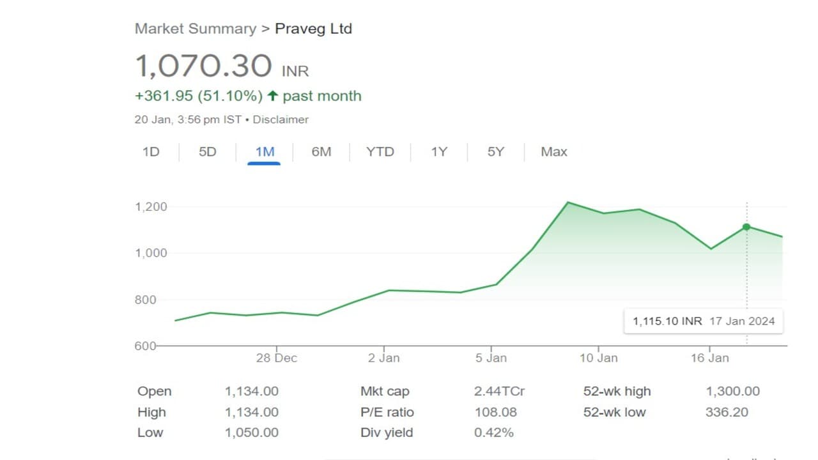818x460 pixels.
Task: Click the 28 Dec axis label
Action: (276, 358)
